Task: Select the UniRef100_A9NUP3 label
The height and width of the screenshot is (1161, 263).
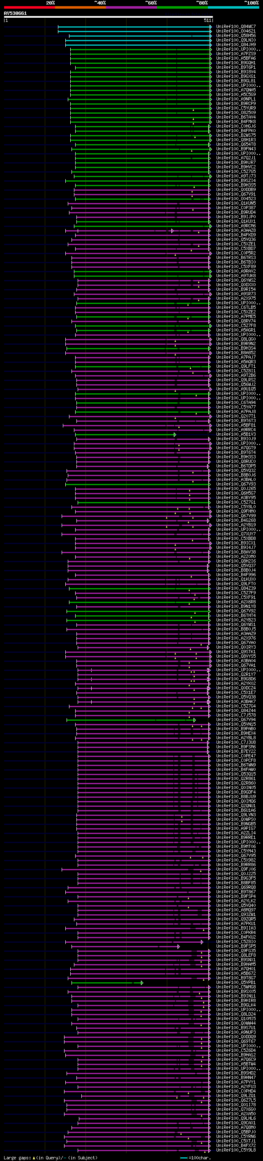Action: 236,1032
